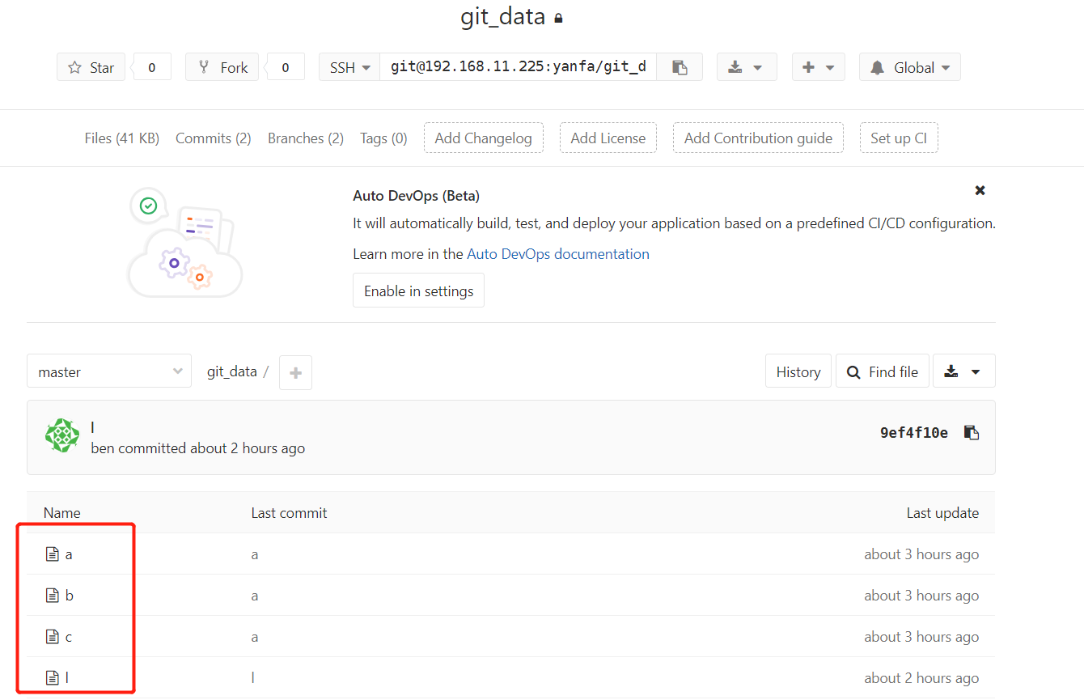
Task: Click the plus icon beside git_data path
Action: click(x=295, y=372)
